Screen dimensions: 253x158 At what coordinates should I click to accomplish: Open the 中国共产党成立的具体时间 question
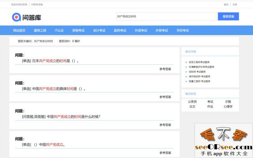pyautogui.click(x=53, y=89)
